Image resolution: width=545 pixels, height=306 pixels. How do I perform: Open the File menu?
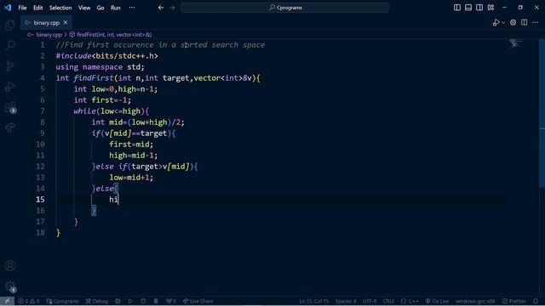point(22,8)
